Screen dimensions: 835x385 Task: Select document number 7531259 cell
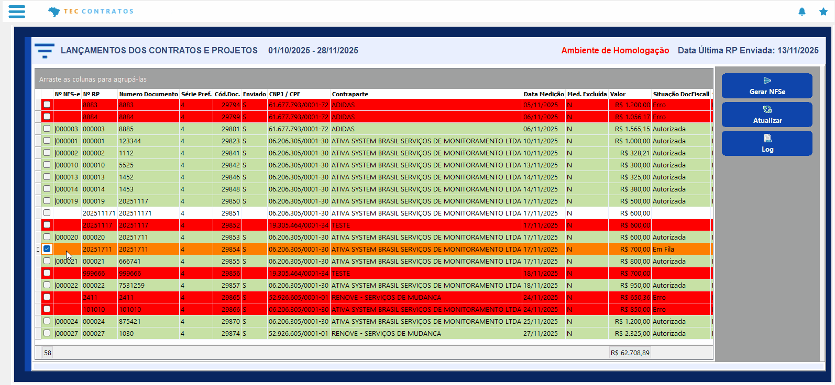[149, 285]
